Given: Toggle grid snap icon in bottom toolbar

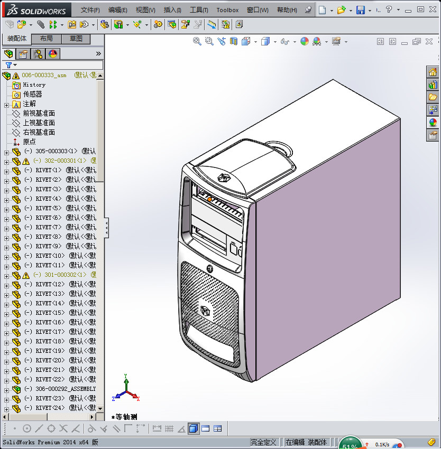Looking at the screenshot, I should 169,428.
